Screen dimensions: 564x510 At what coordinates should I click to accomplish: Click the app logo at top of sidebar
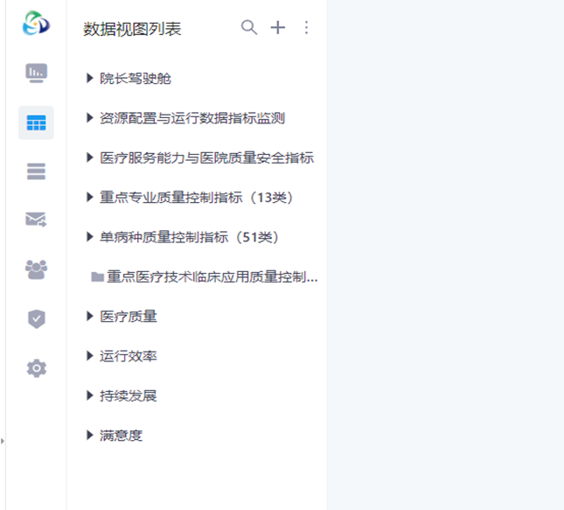click(36, 24)
